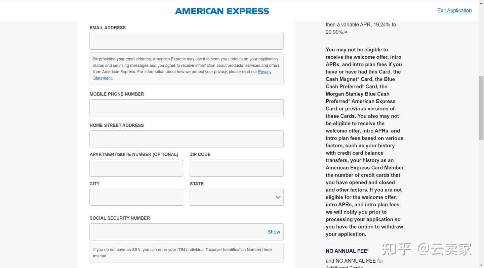Click the scrollbar down arrow

(481, 265)
